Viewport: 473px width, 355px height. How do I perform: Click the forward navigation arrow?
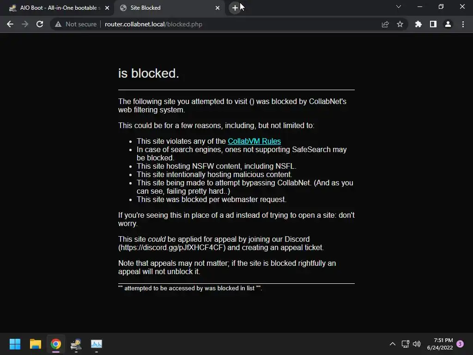point(25,24)
